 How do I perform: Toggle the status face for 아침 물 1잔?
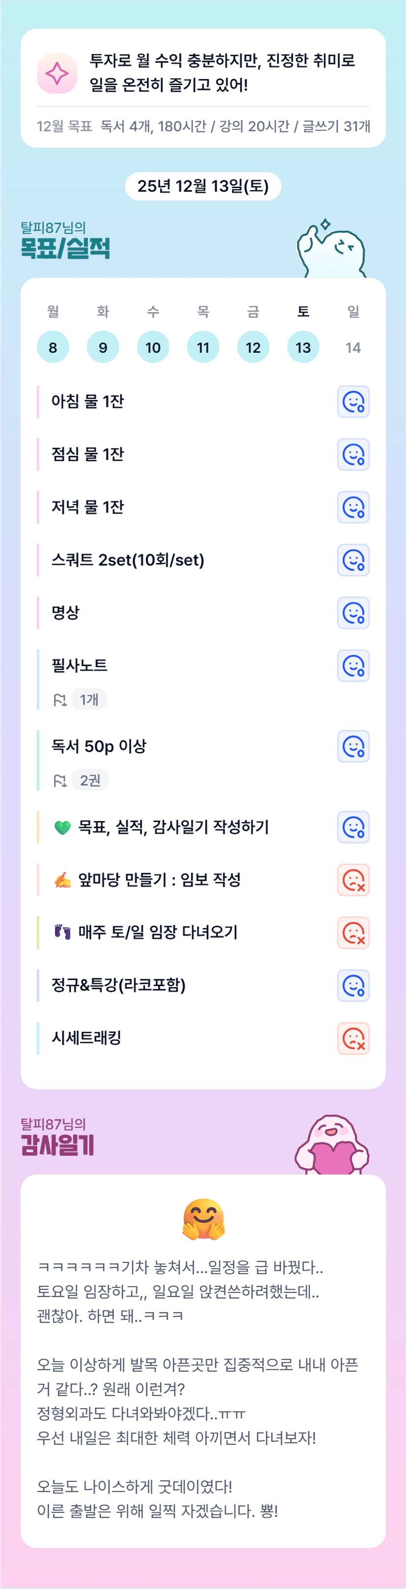click(353, 401)
